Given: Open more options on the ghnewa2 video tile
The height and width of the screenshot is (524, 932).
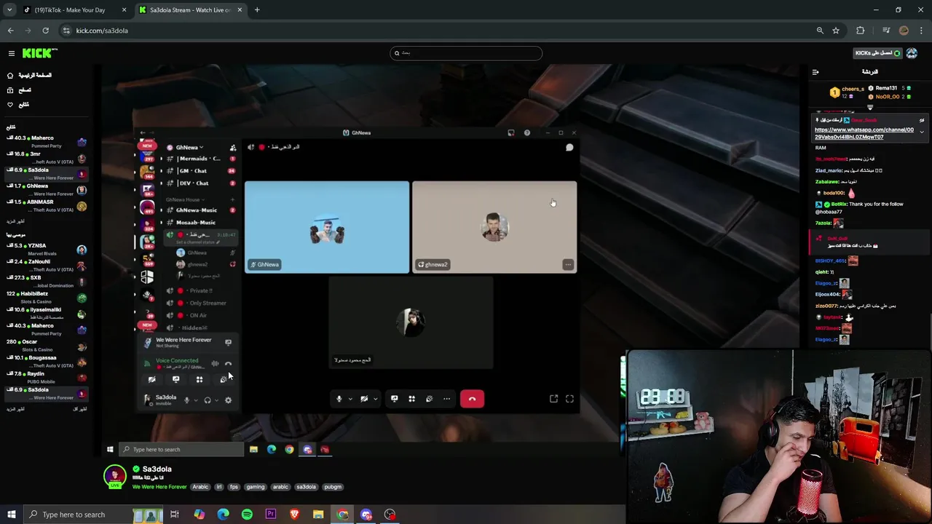Looking at the screenshot, I should [x=568, y=265].
